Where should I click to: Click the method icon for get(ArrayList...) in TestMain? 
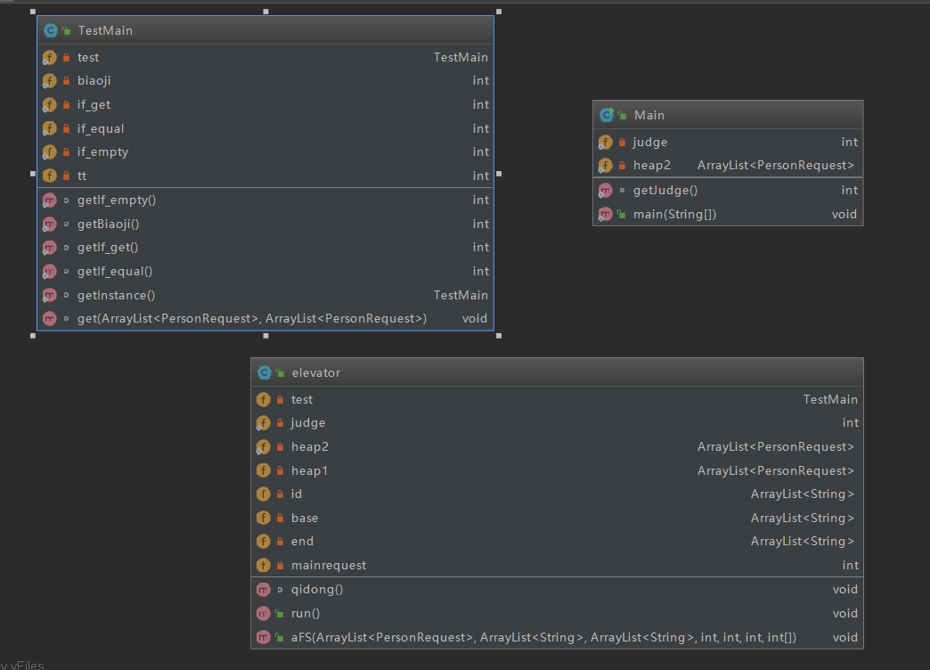coord(49,319)
